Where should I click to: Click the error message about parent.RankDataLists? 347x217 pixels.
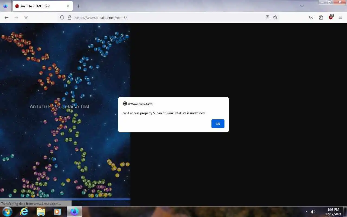coord(163,113)
